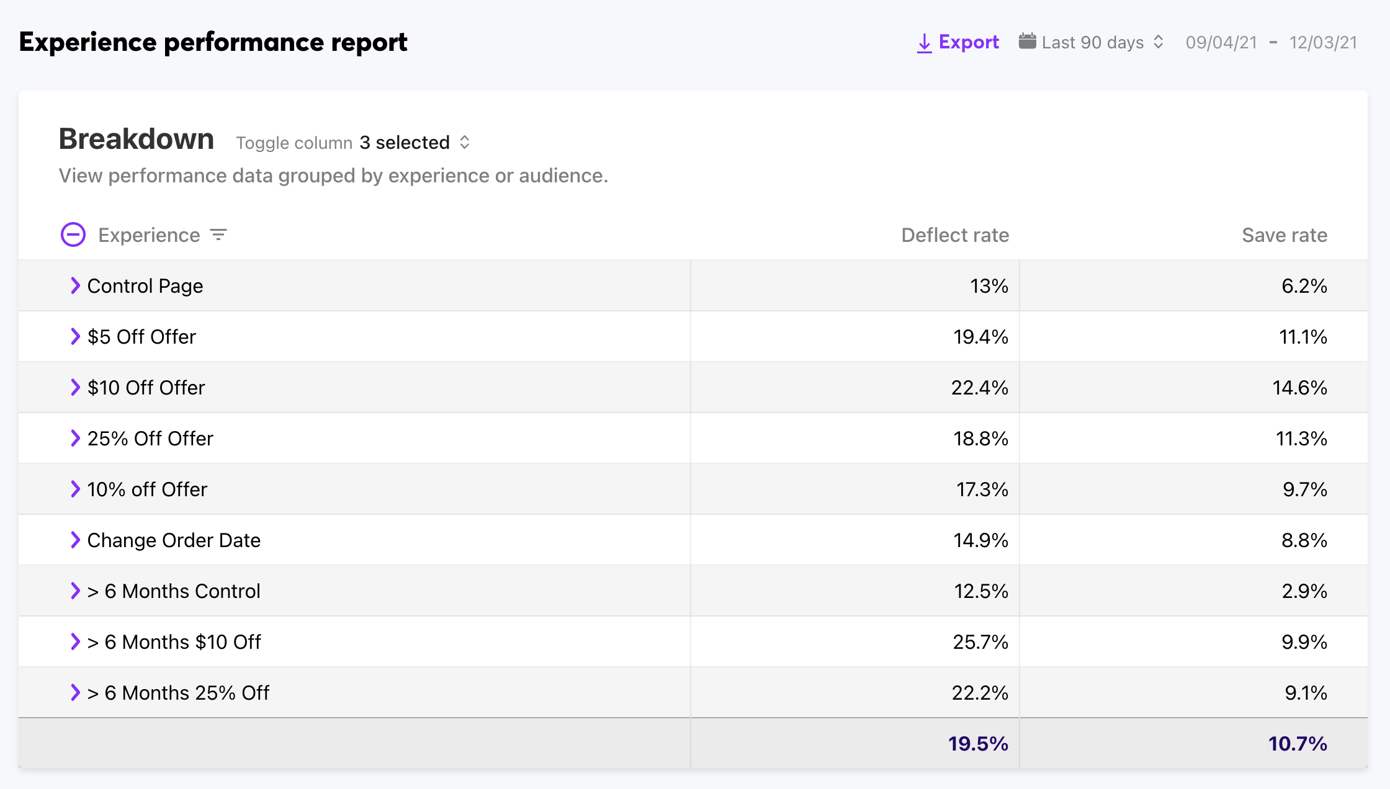Collapse all rows with the purple minus circle
This screenshot has width=1390, height=789.
[73, 234]
